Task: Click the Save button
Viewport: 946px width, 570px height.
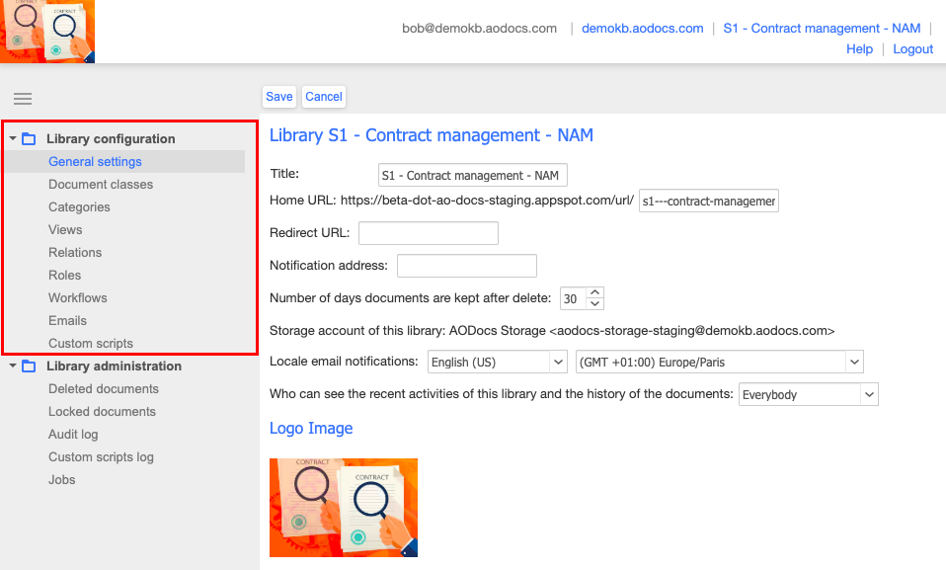Action: point(279,97)
